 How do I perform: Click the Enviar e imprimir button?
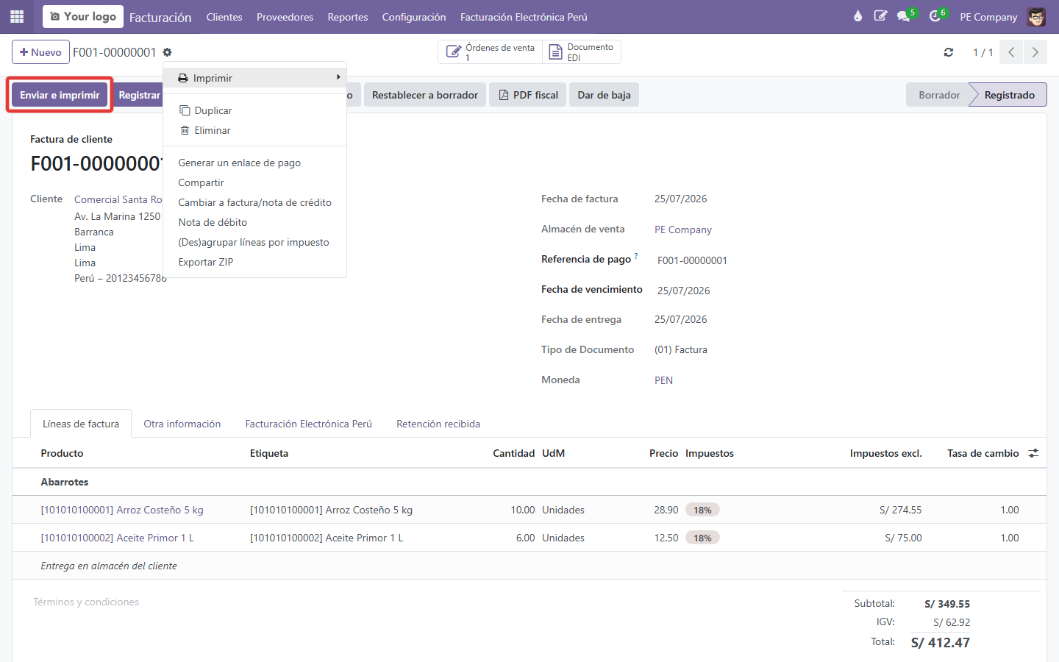coord(60,95)
